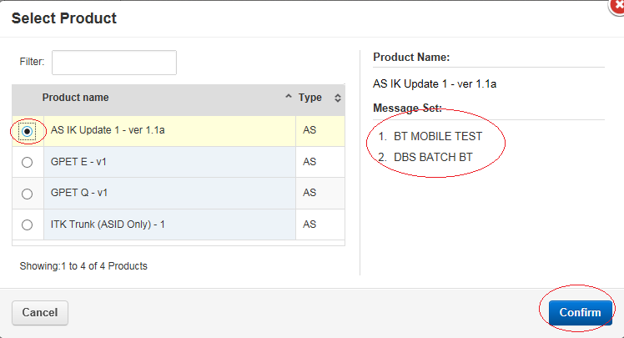The image size is (624, 338).
Task: Click 'Showing:1 to 4 of 4 Products' text
Action: [x=83, y=266]
